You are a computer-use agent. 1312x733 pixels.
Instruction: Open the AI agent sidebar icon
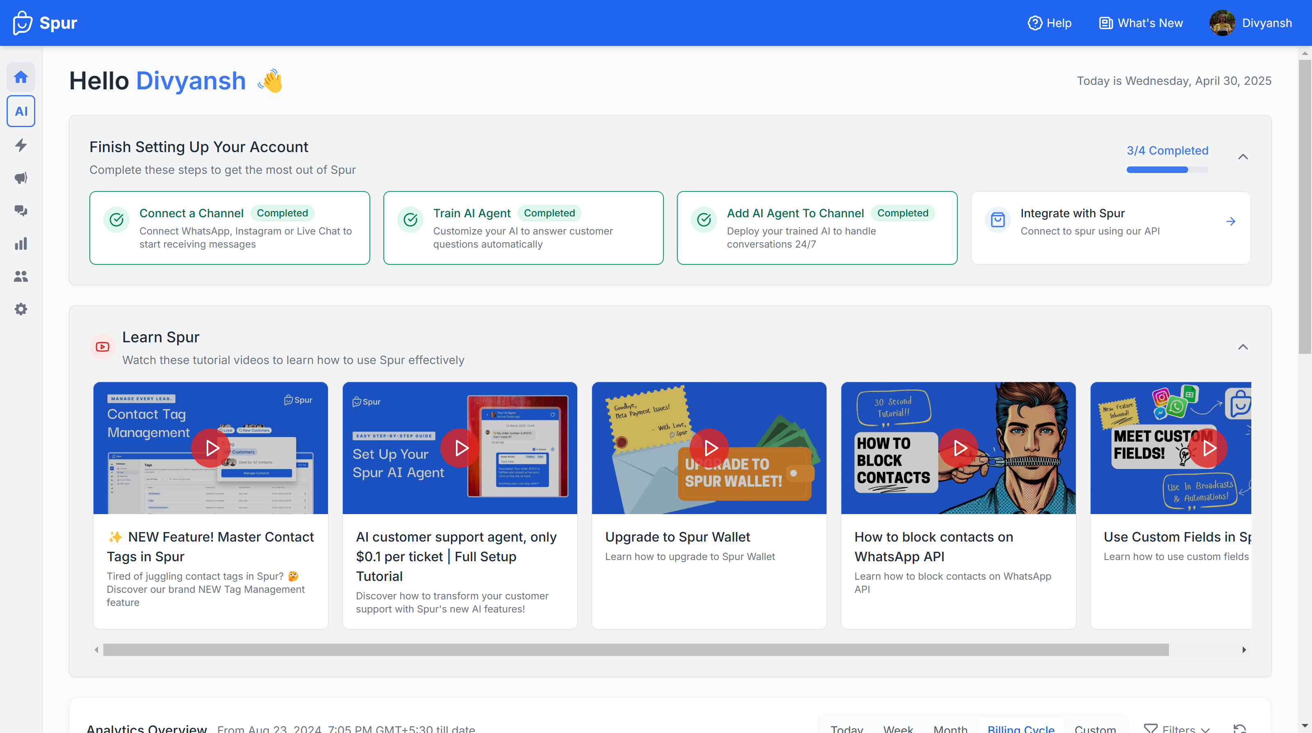(x=21, y=111)
